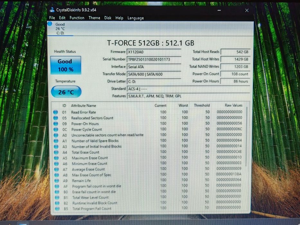Click the Reallocated Sectors Count status orb

coord(56,118)
